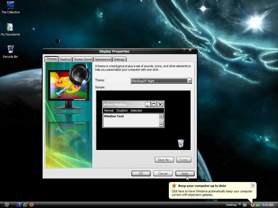Launch Firefox from quick launch
Image resolution: width=278 pixels, height=208 pixels.
coord(31,205)
